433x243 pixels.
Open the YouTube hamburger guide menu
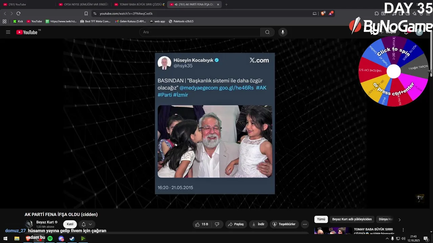(x=8, y=32)
